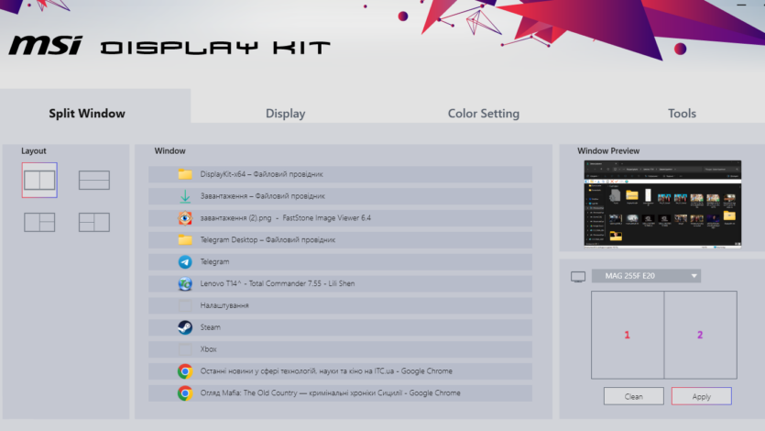Select 'завантаження (2).png - FastStone Image Viewer 6.4'
The height and width of the screenshot is (431, 765).
point(340,218)
